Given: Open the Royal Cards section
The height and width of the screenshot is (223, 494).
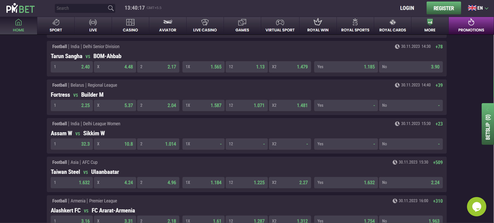Looking at the screenshot, I should (x=392, y=26).
